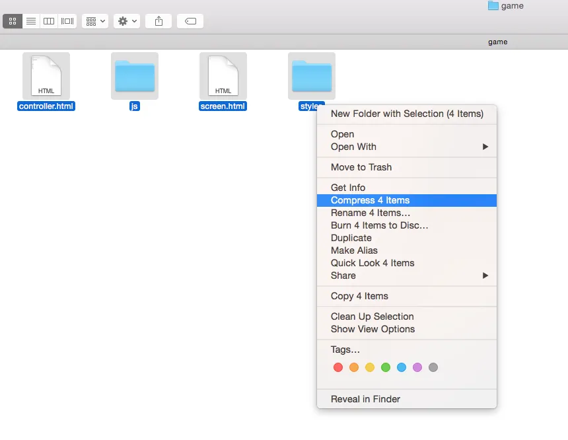Viewport: 568px width, 440px height.
Task: Expand the Share submenu
Action: point(407,275)
